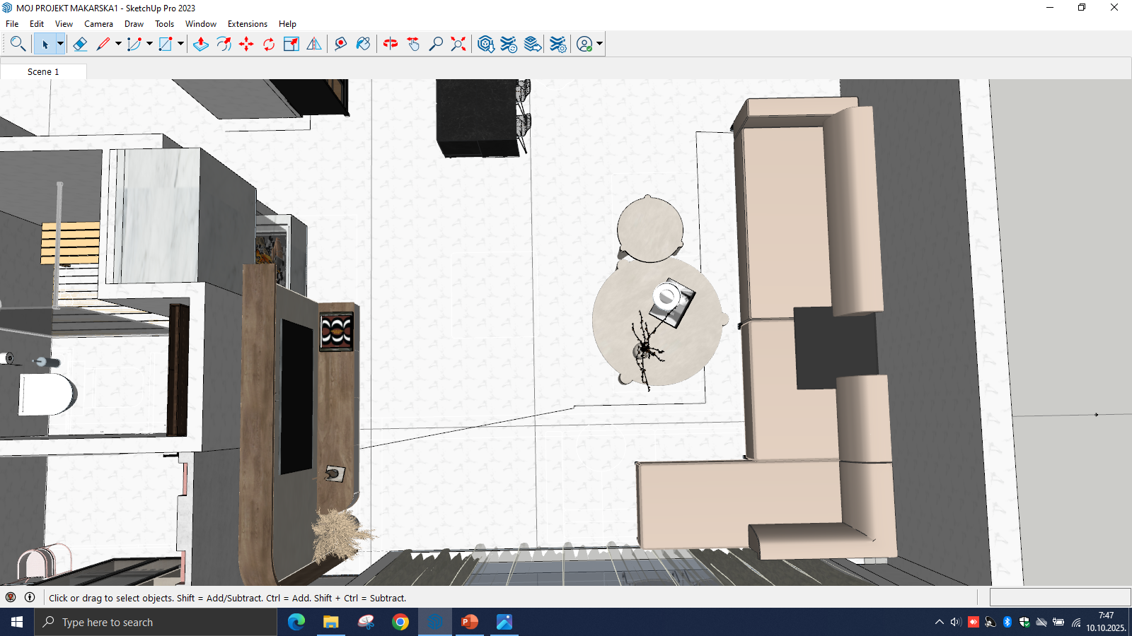Expand the Line tool dropdown arrow
The width and height of the screenshot is (1132, 636).
tap(118, 44)
